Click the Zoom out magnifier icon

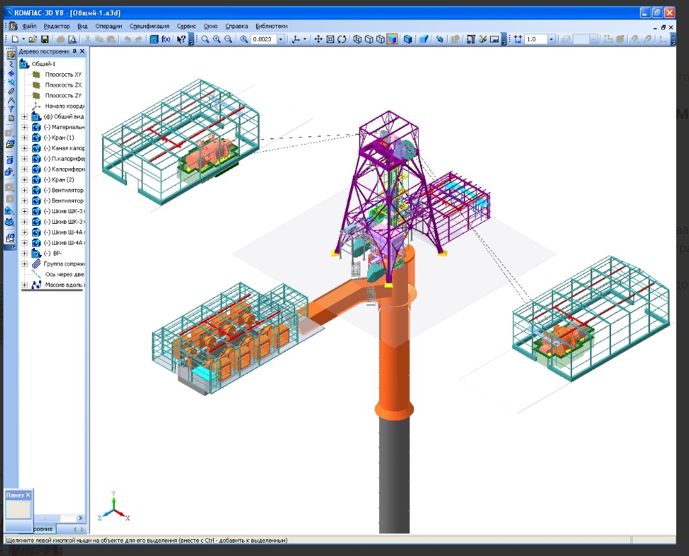[x=229, y=40]
